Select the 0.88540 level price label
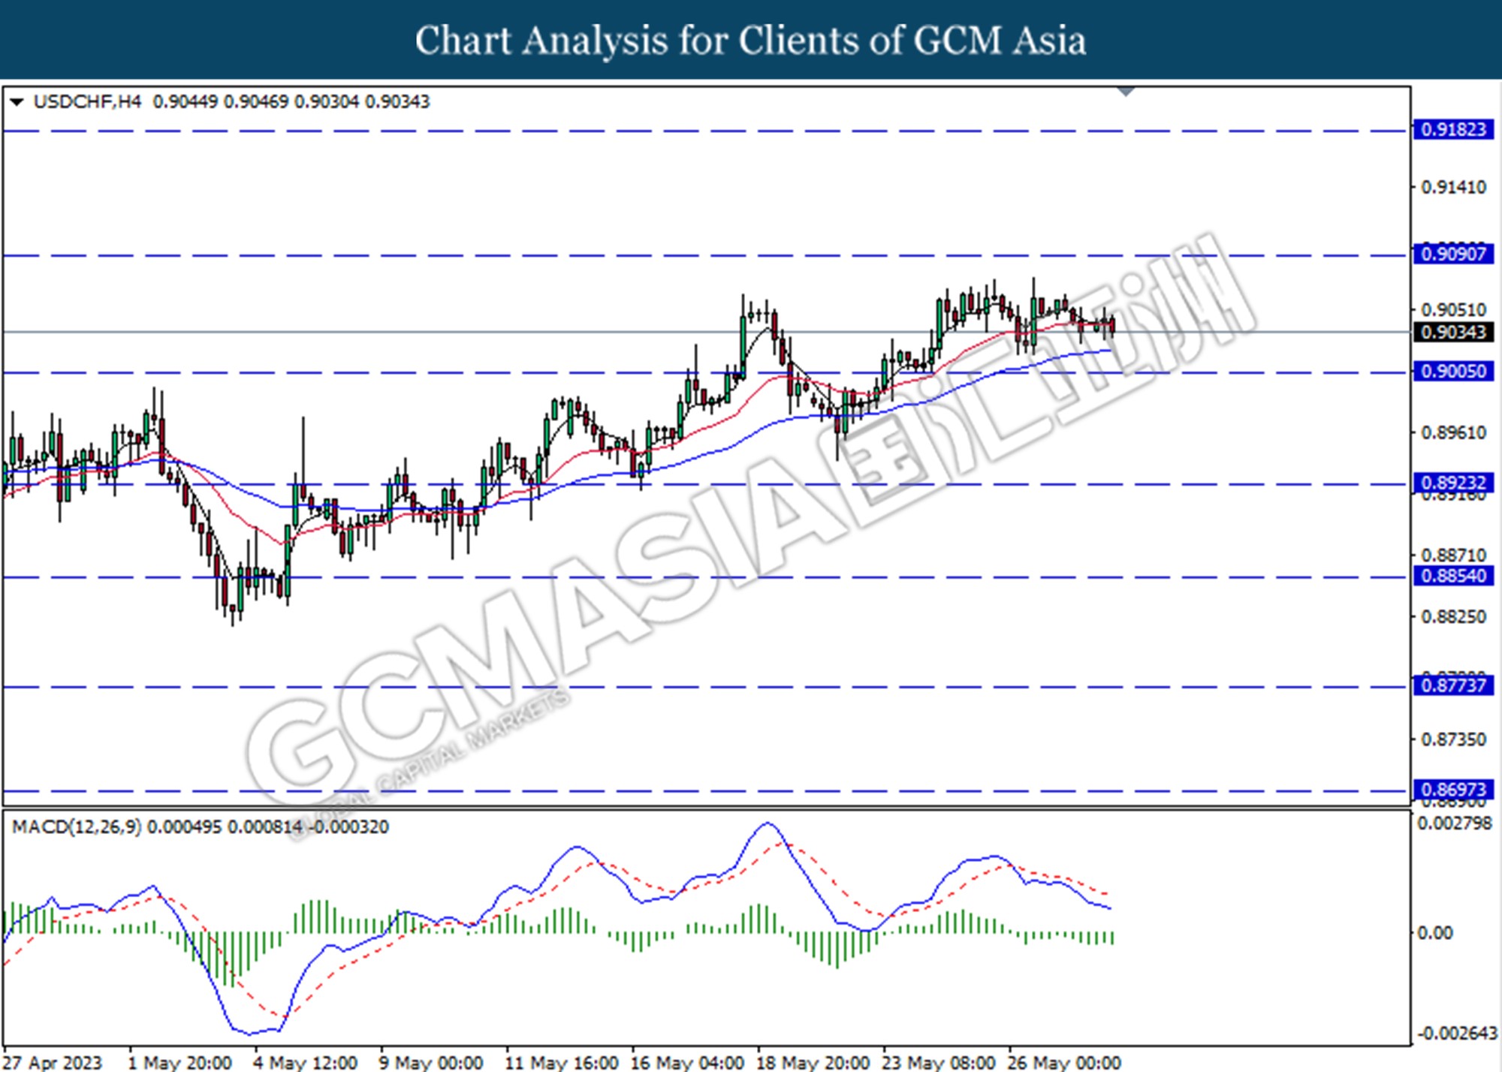1502x1072 pixels. pyautogui.click(x=1453, y=576)
